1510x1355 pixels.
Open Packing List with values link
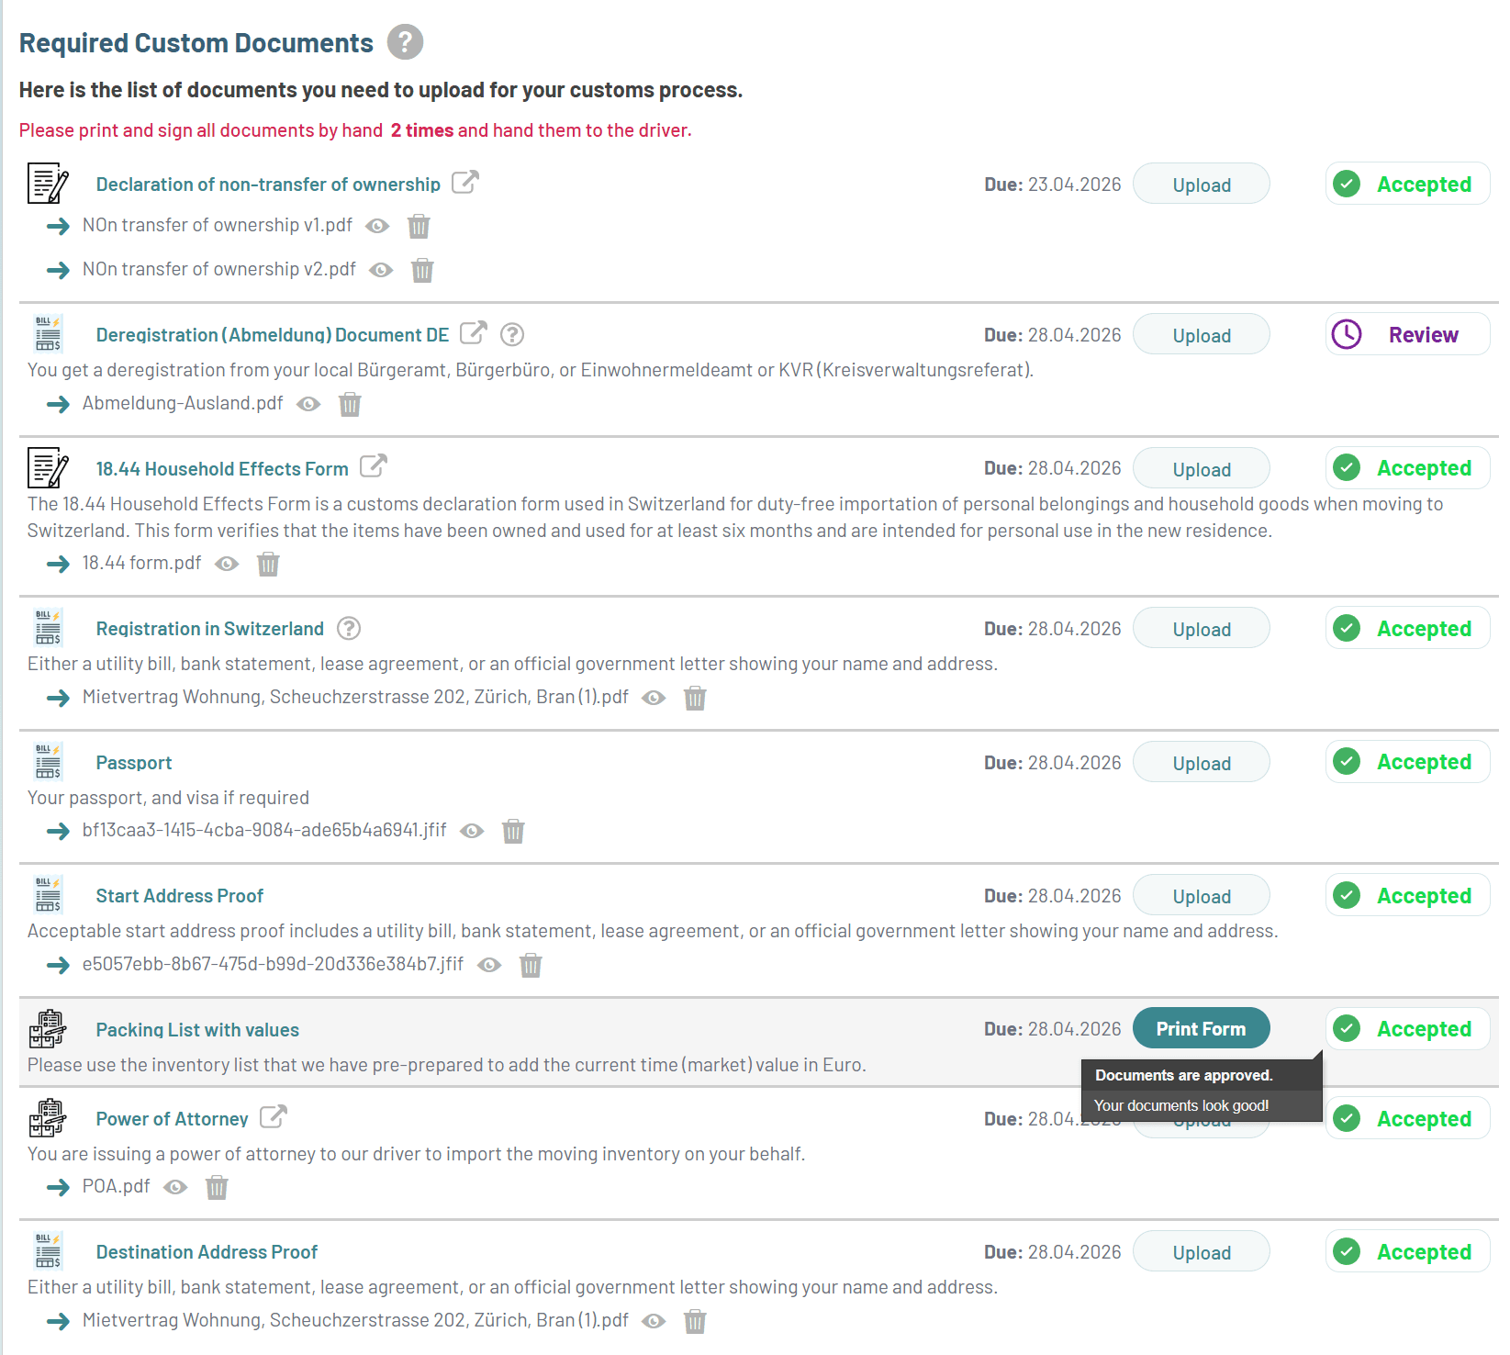[197, 1030]
